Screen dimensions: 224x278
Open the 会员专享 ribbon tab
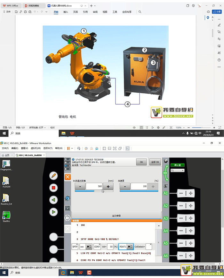click(127, 12)
